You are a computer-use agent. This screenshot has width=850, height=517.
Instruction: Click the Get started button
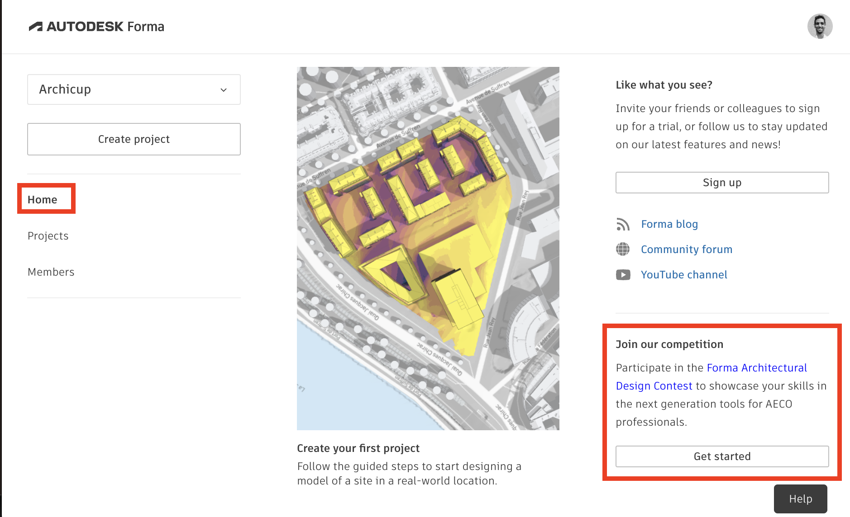point(722,456)
